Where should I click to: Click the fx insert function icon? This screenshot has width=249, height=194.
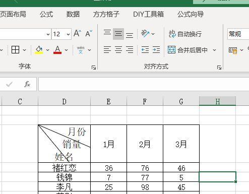click(x=27, y=84)
